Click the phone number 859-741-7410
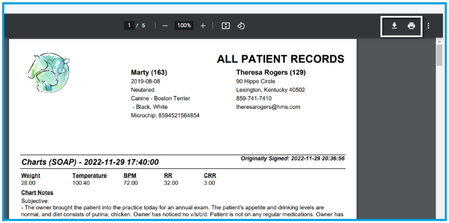449x223 pixels. pyautogui.click(x=254, y=98)
